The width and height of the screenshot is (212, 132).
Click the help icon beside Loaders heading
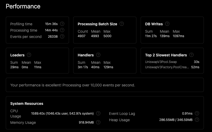(x=29, y=55)
